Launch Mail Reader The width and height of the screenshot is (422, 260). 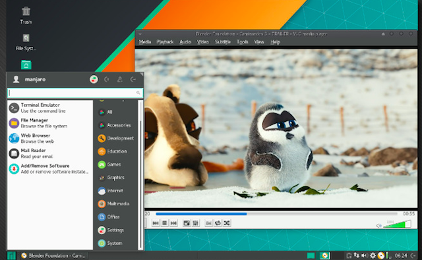[x=50, y=153]
